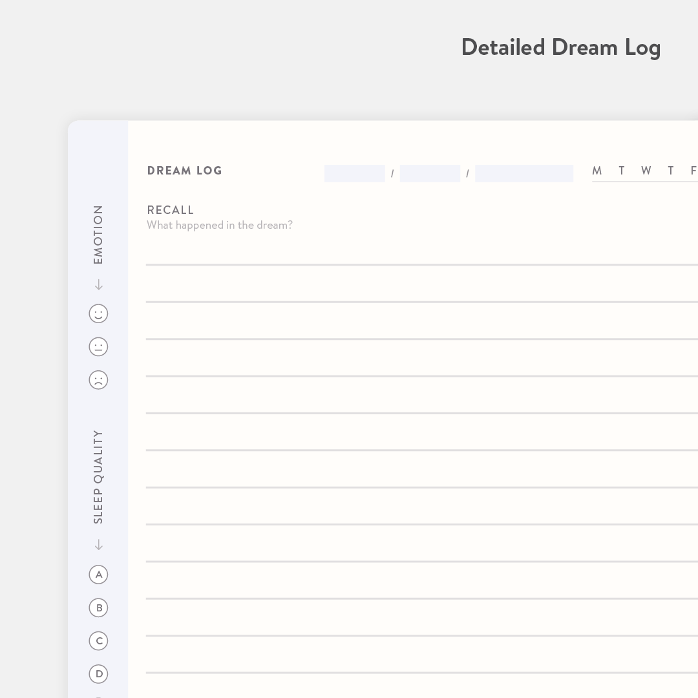
Task: Click the down arrow under Emotion
Action: pos(98,285)
